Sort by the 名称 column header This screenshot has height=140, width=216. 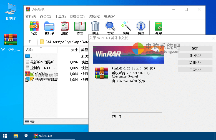click(x=41, y=50)
